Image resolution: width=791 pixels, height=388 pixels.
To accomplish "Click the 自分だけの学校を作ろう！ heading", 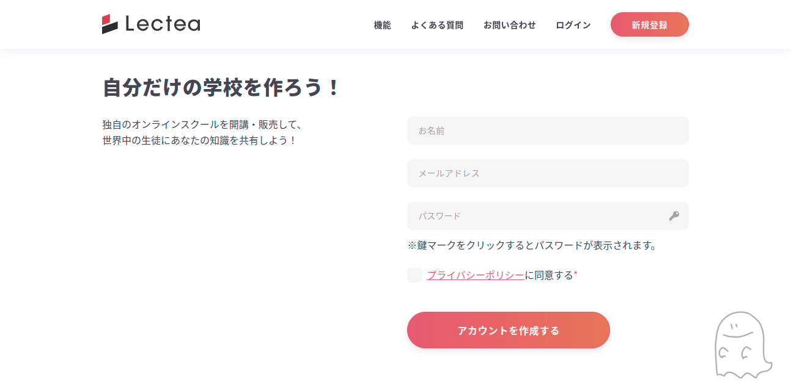I will coord(221,87).
